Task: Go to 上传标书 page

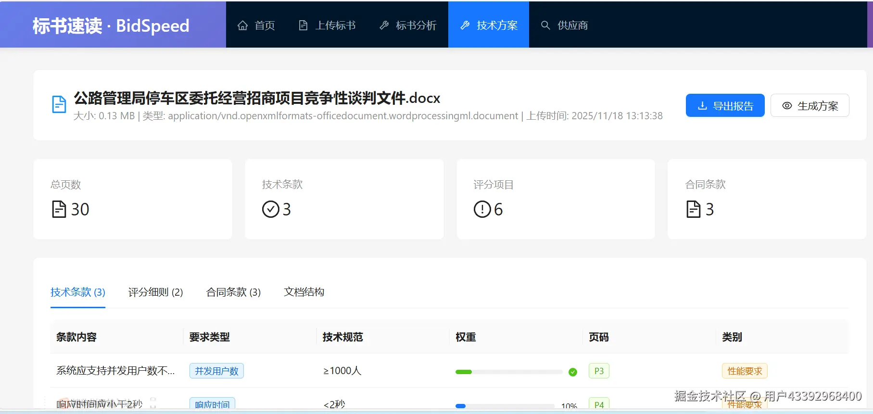Action: point(335,25)
